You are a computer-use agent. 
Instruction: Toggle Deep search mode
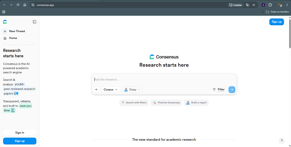132,90
